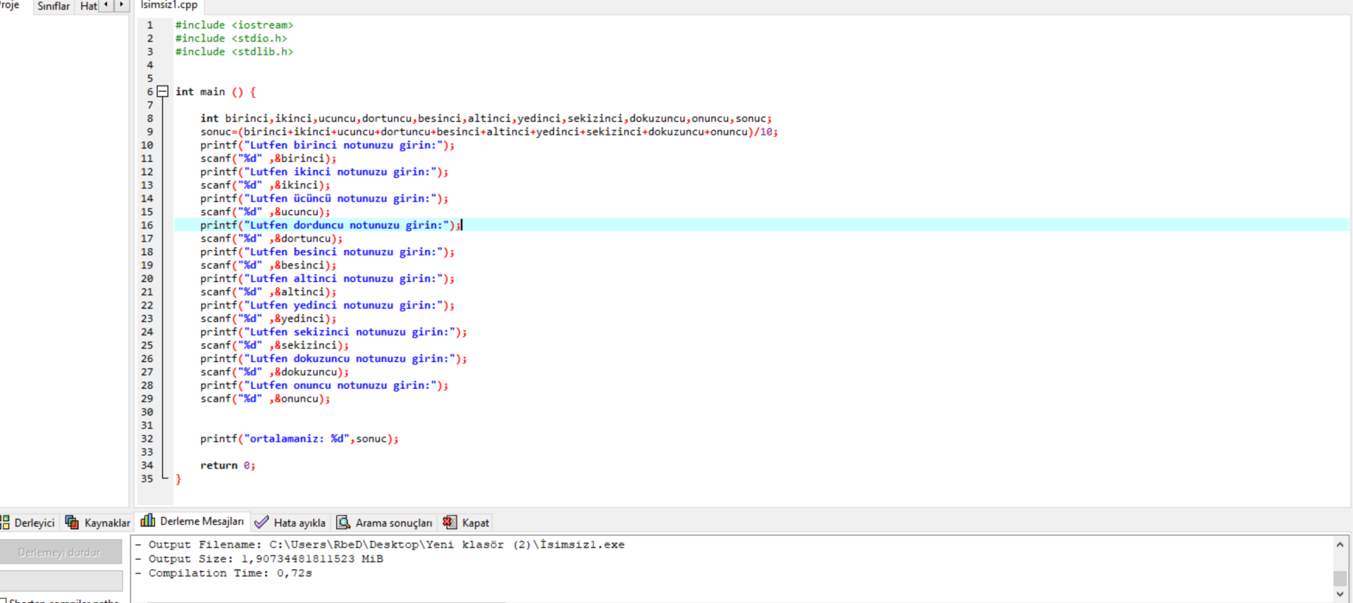Click the scanf line reading &ikinci

(265, 185)
